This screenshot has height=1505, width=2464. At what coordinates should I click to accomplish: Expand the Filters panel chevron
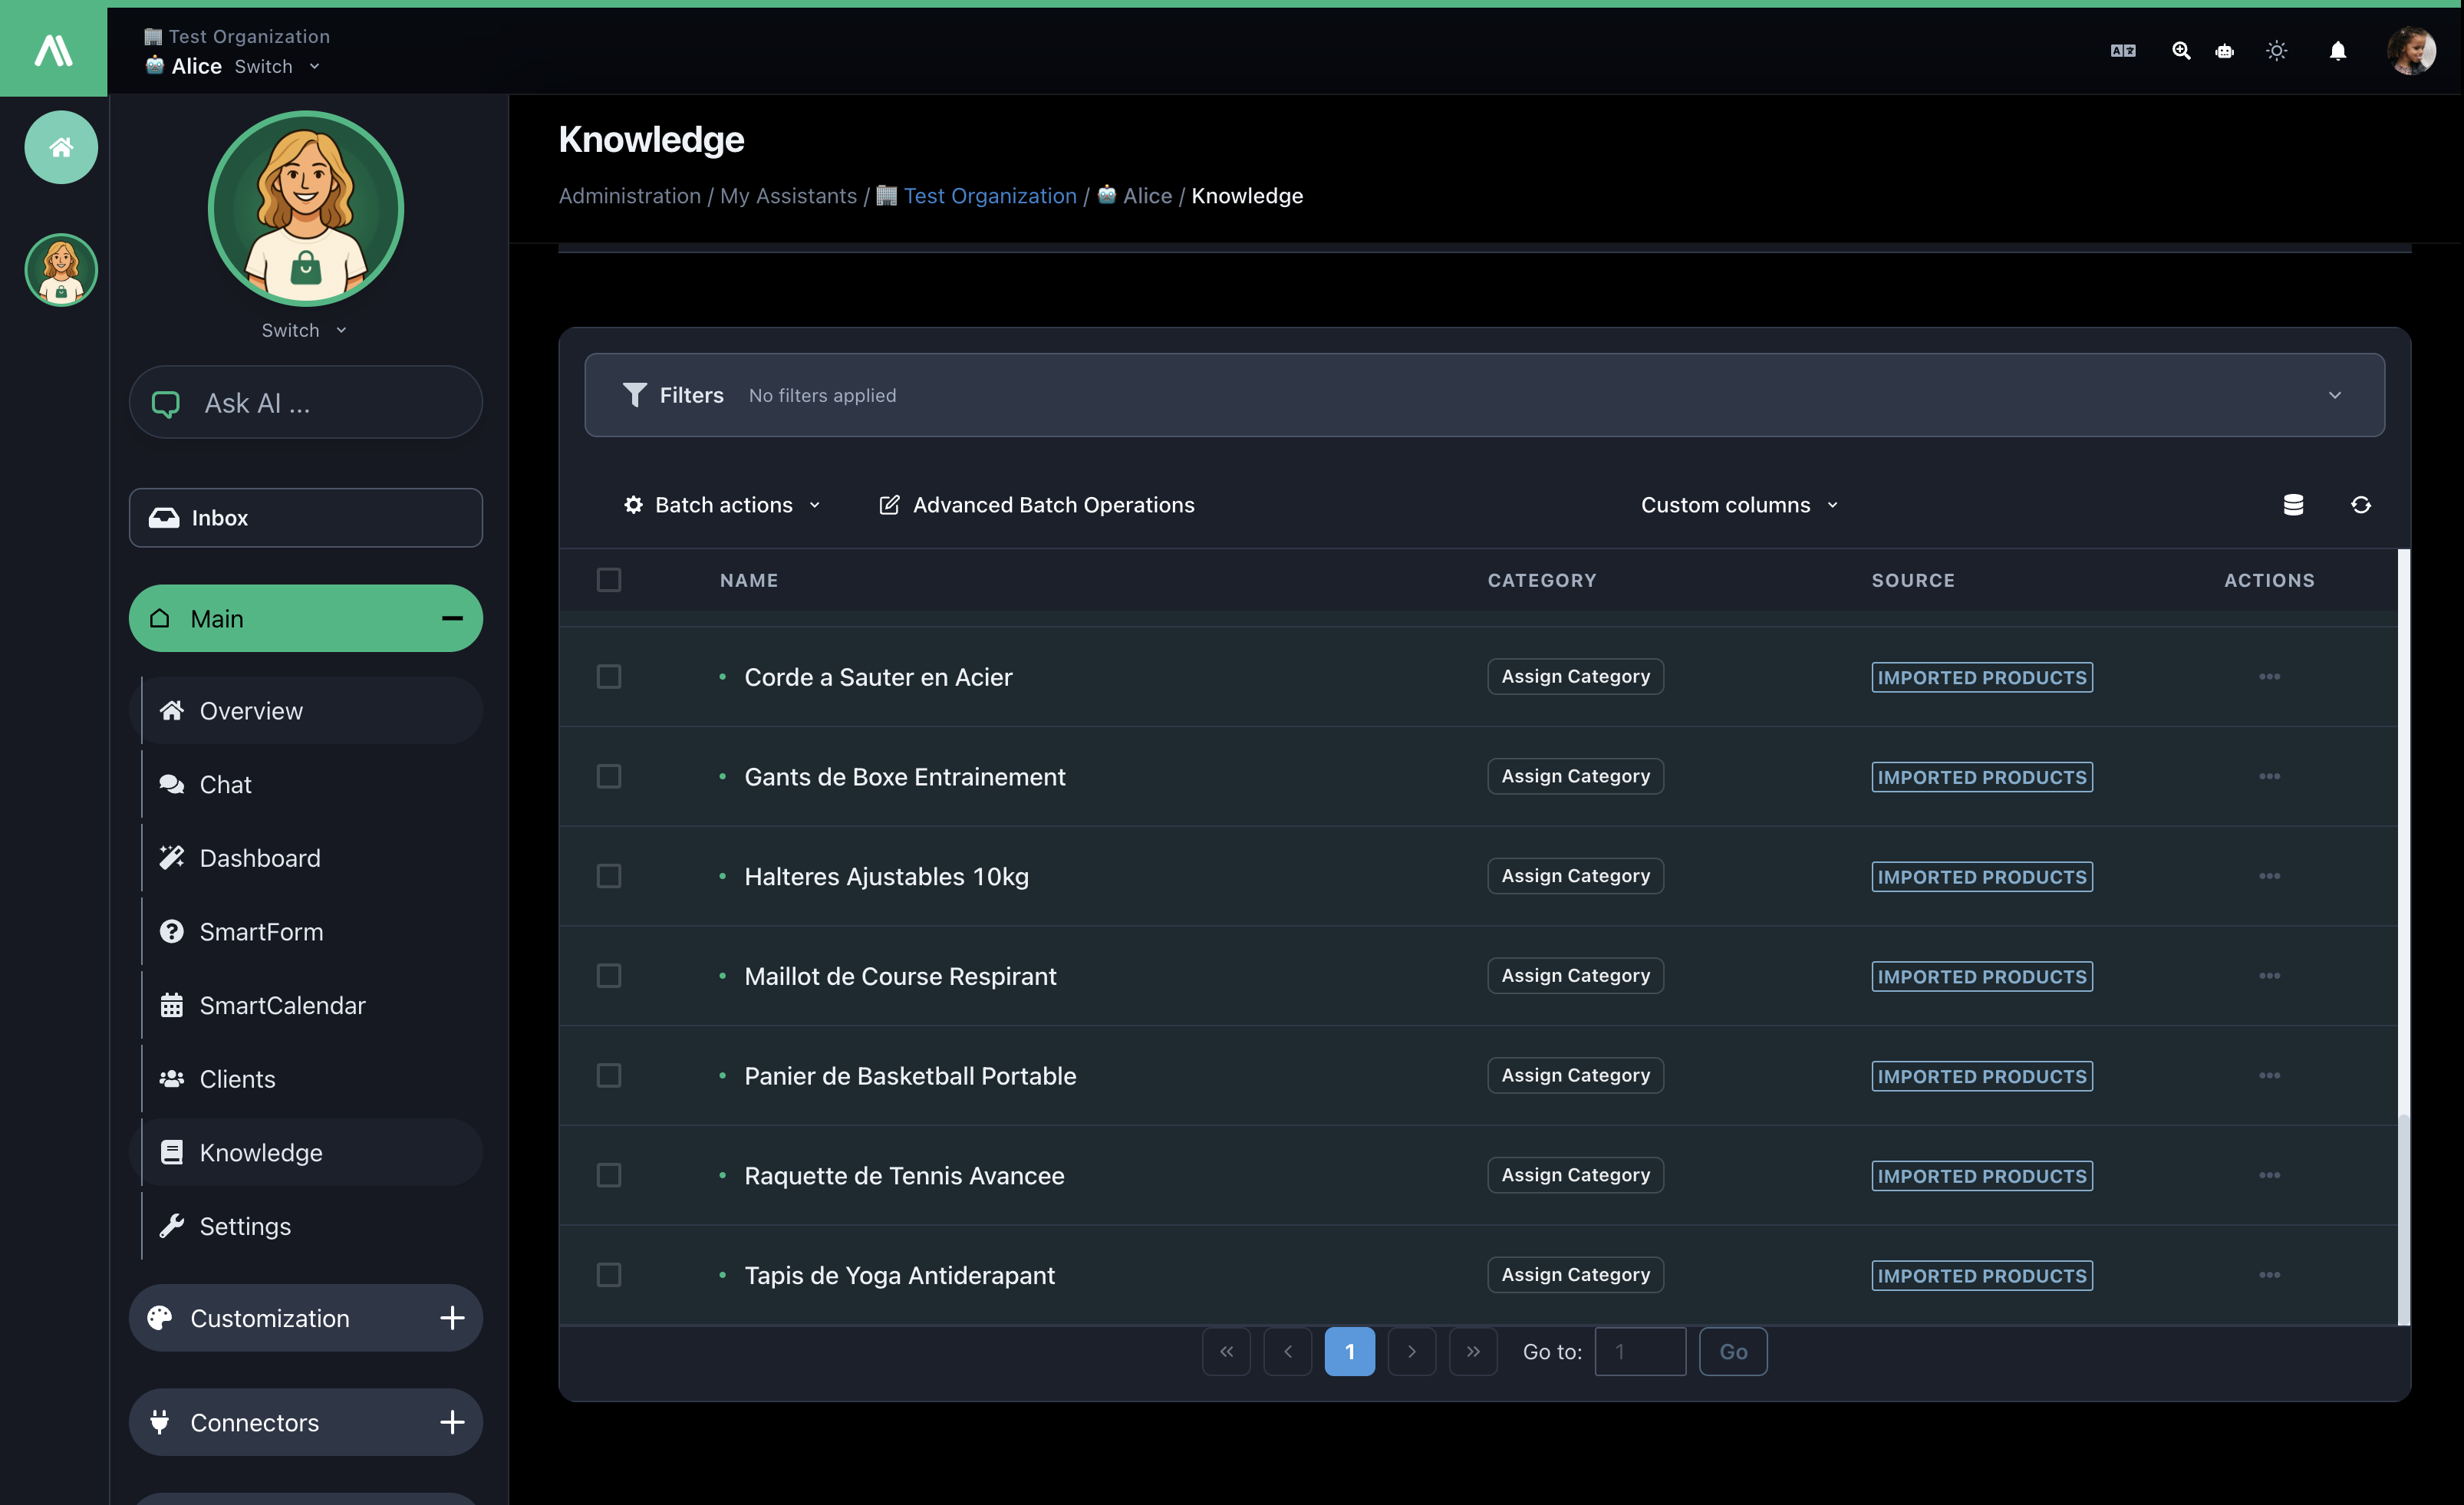[x=2336, y=394]
